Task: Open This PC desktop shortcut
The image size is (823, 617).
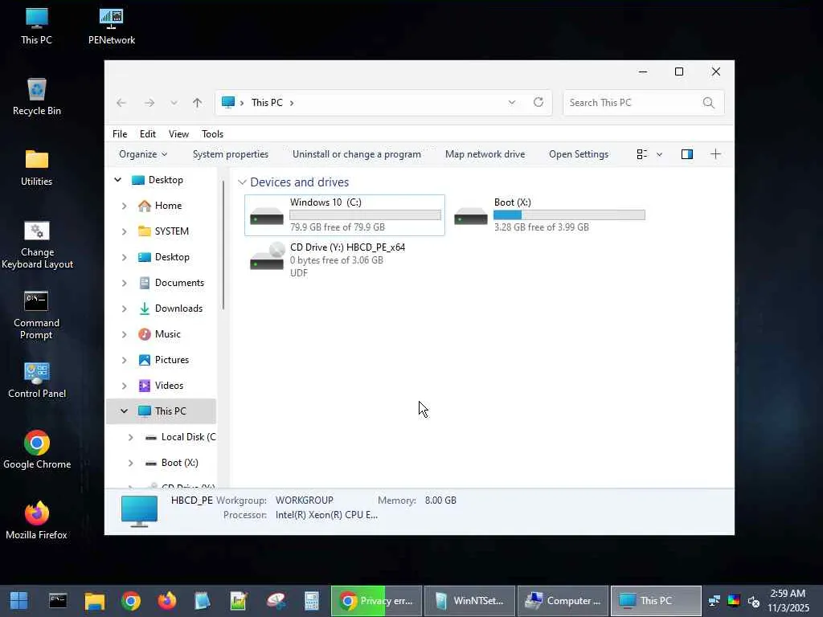Action: (x=36, y=27)
